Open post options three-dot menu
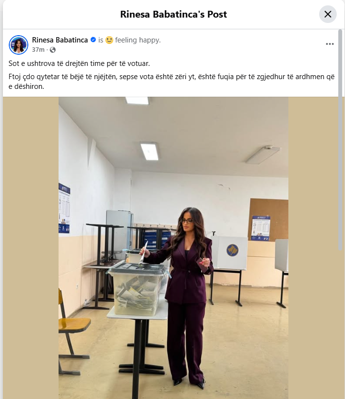 [x=330, y=44]
